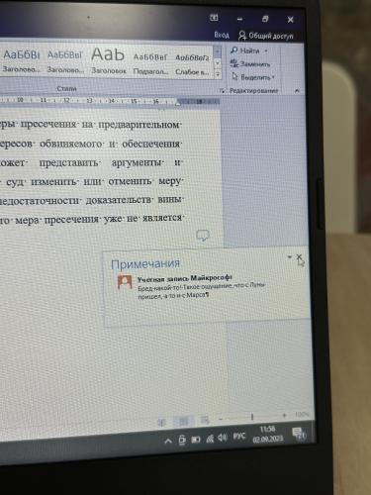Click the comment balloon icon in margin
This screenshot has height=495, width=371.
click(203, 236)
